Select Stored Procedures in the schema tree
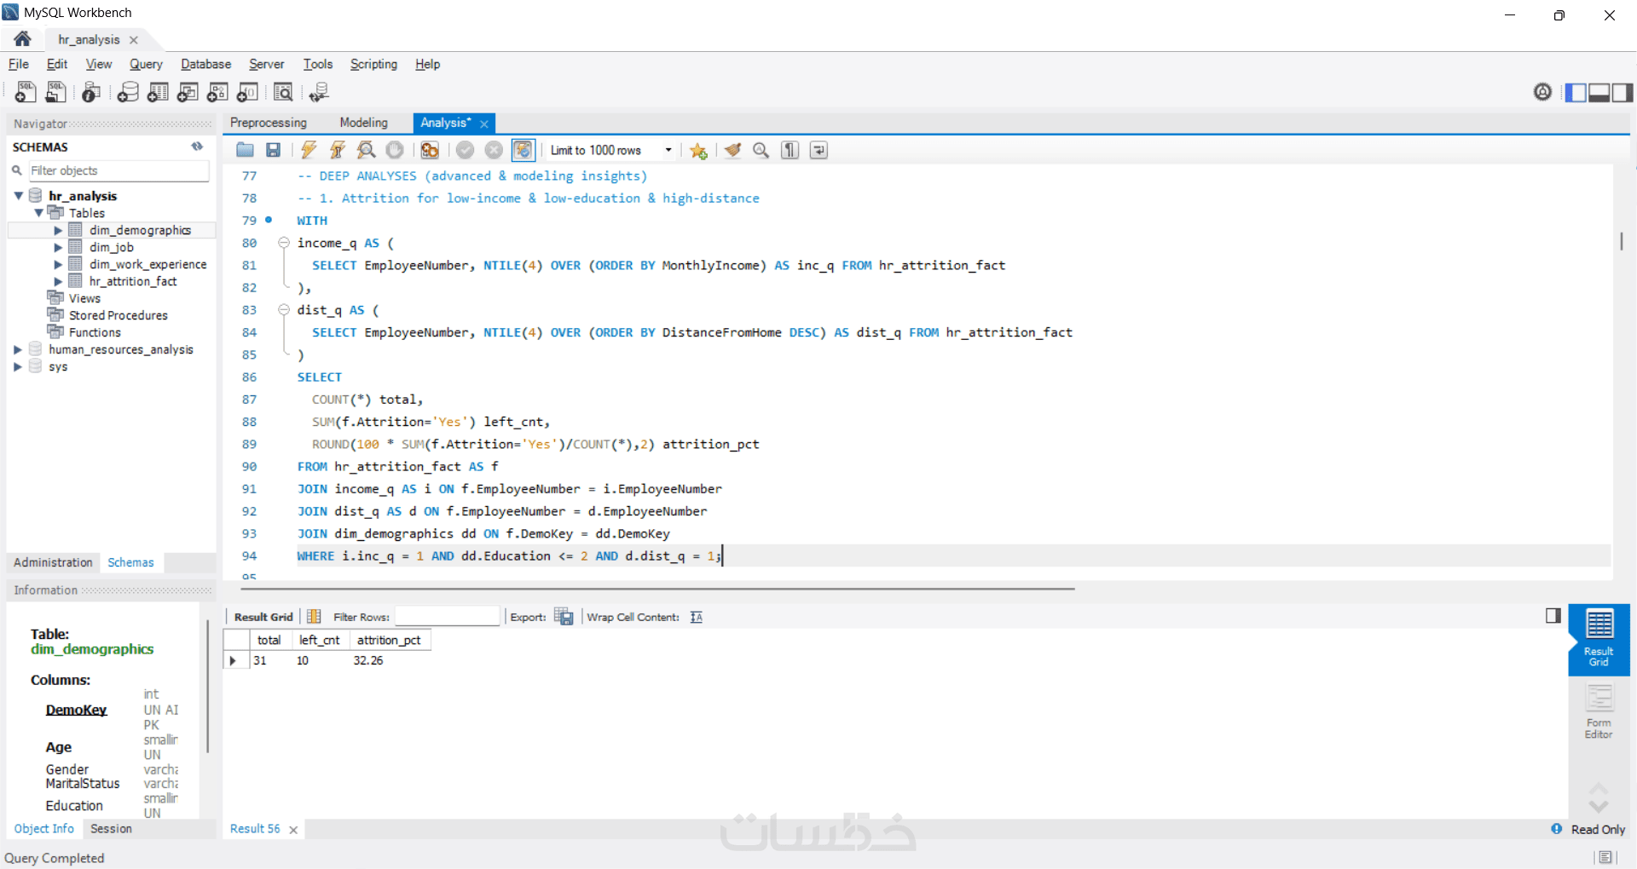The image size is (1637, 869). click(x=119, y=315)
